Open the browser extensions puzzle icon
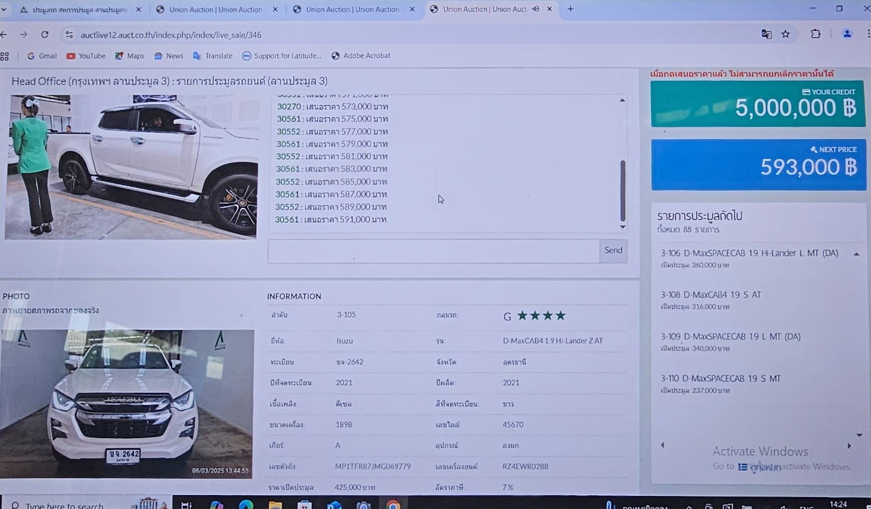 coord(815,34)
